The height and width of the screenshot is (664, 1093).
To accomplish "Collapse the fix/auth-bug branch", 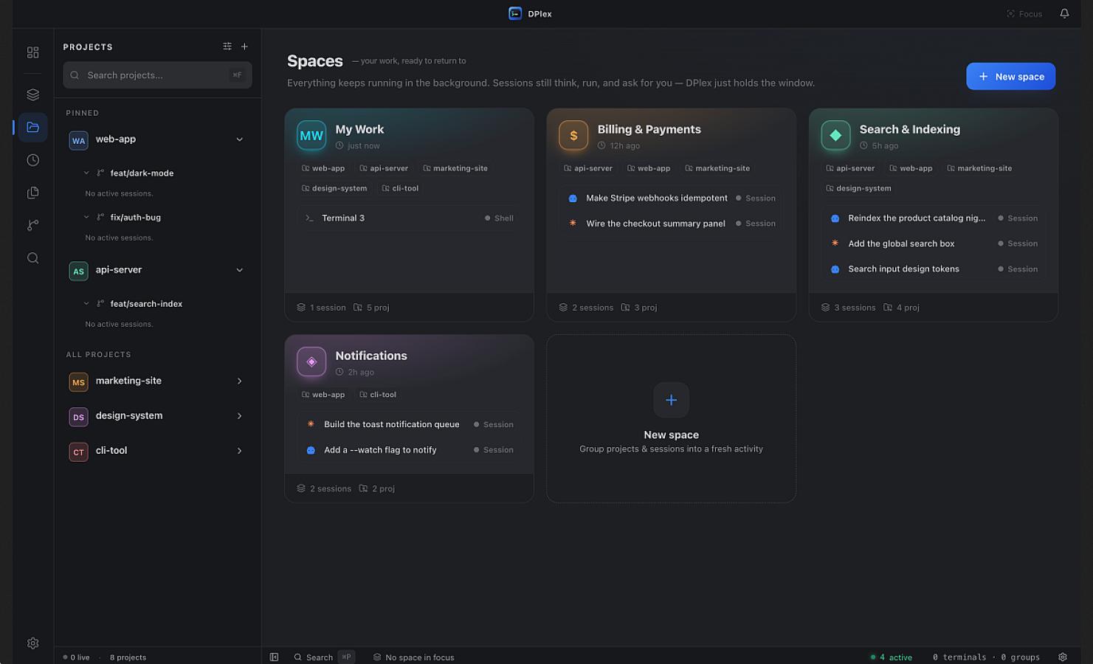I will (x=86, y=217).
